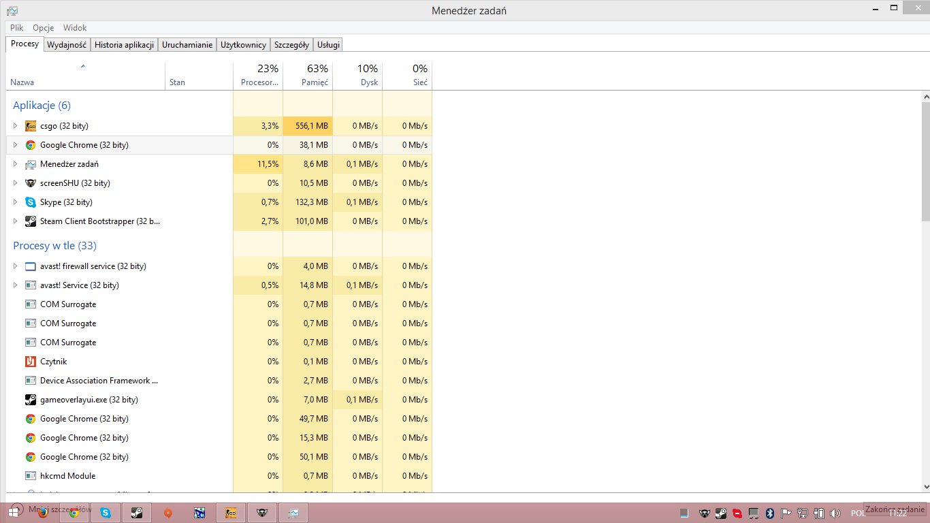Open Google Chrome from the taskbar

74,513
